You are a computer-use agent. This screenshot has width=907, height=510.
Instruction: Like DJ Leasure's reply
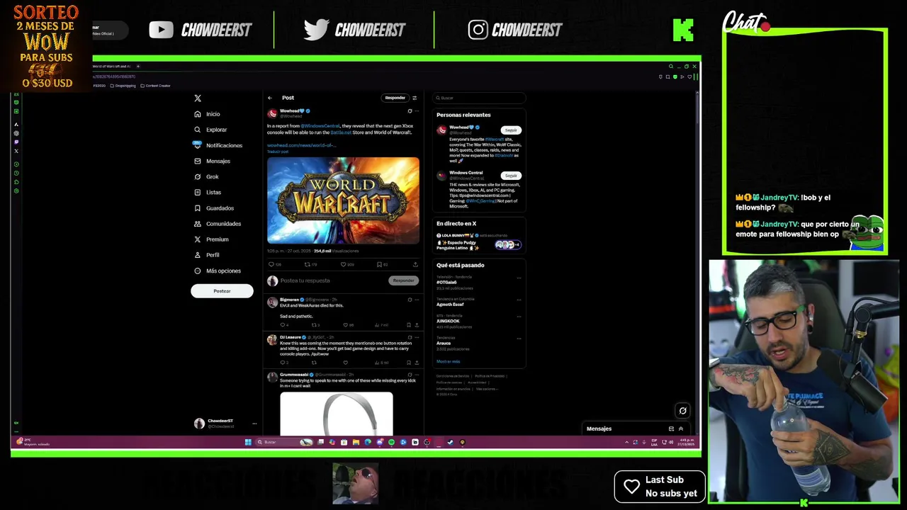point(345,363)
